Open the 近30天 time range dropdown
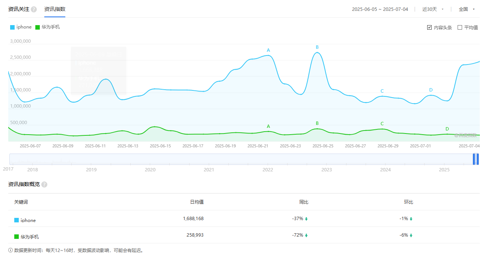Screen dimensions: 488x258 (433, 9)
